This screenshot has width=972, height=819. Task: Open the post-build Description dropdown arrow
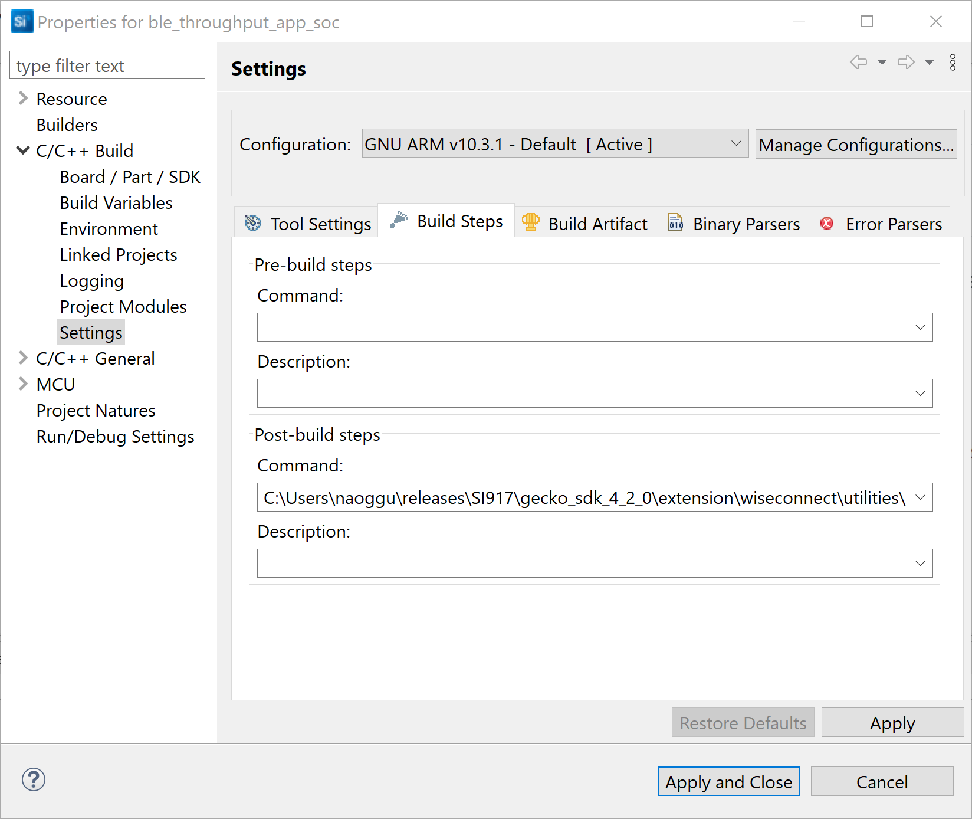click(x=920, y=563)
